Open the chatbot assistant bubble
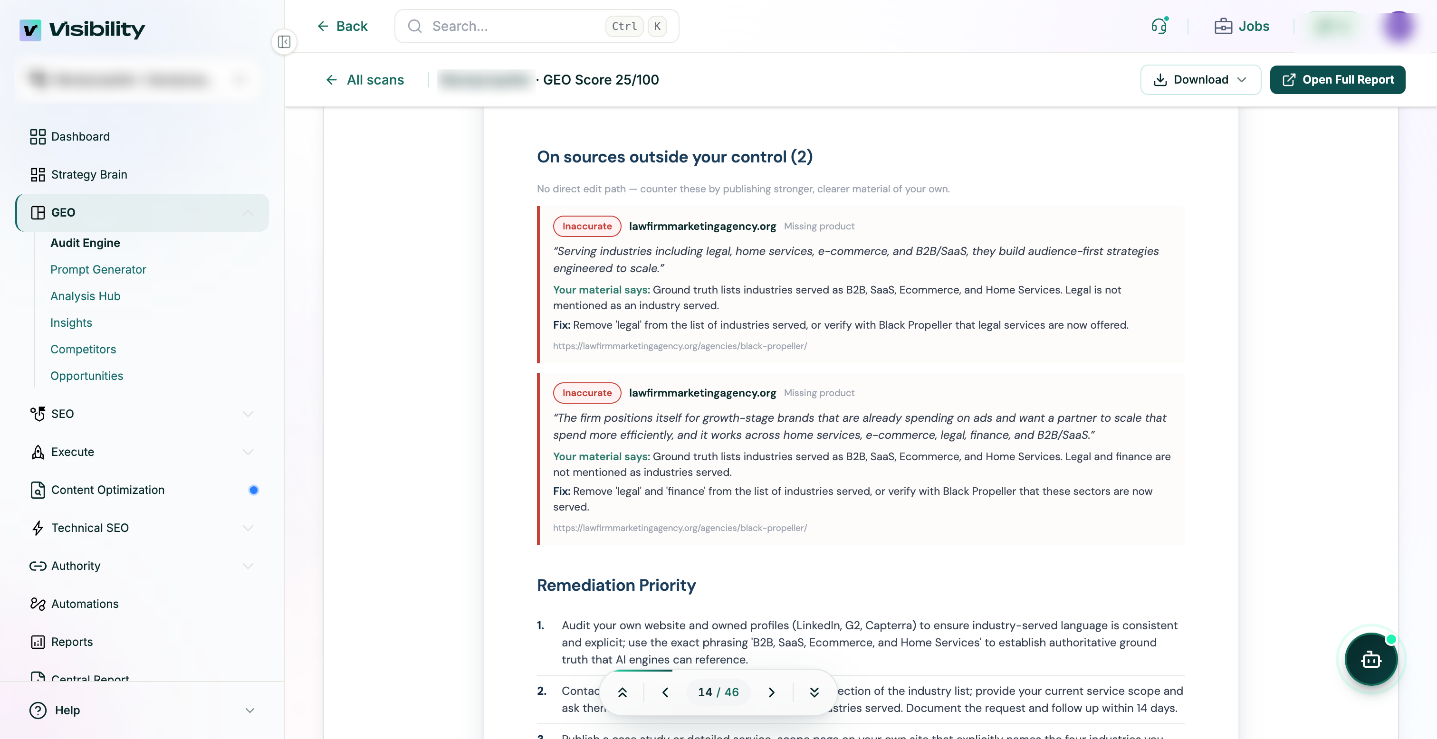 click(1371, 659)
